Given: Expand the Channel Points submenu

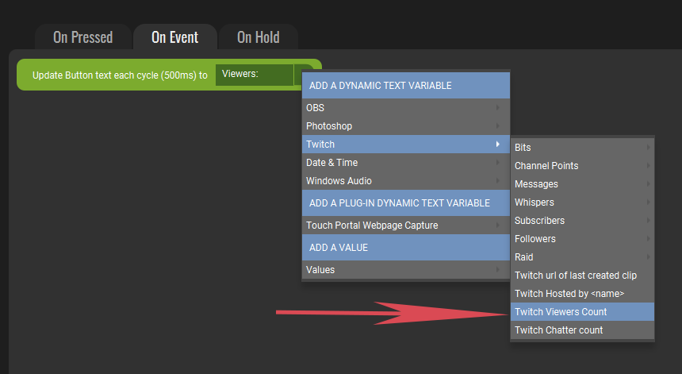Looking at the screenshot, I should coord(582,165).
